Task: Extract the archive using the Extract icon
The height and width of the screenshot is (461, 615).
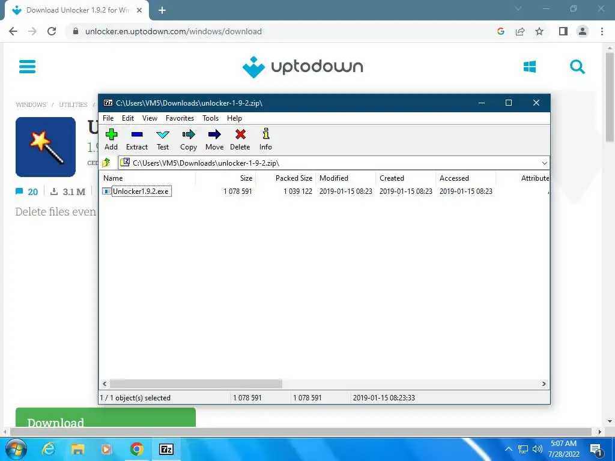Action: coord(137,134)
